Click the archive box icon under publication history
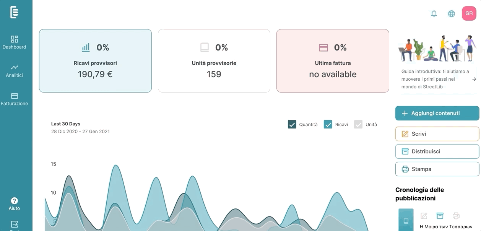 click(440, 216)
